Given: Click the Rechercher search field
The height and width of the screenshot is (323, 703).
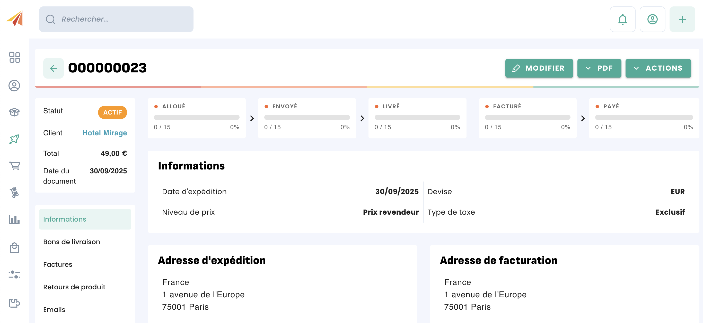Looking at the screenshot, I should tap(116, 19).
